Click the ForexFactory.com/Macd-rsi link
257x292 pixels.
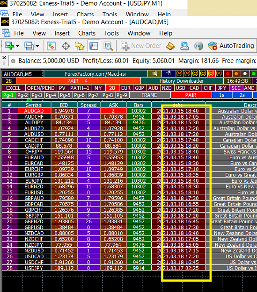click(95, 74)
